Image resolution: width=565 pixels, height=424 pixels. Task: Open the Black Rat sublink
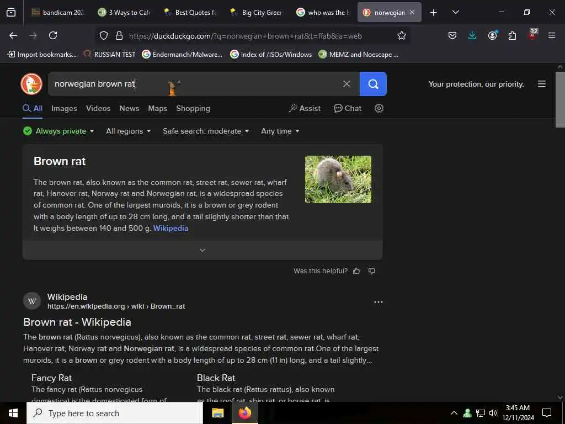click(216, 378)
